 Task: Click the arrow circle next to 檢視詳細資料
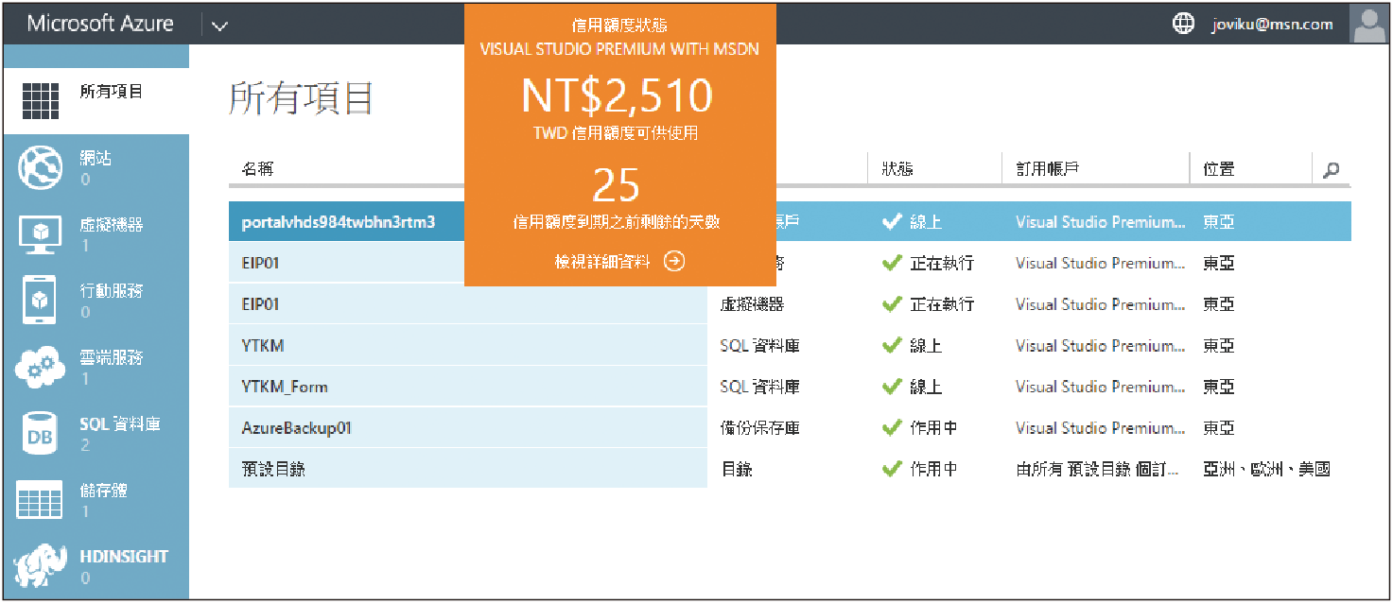click(674, 262)
